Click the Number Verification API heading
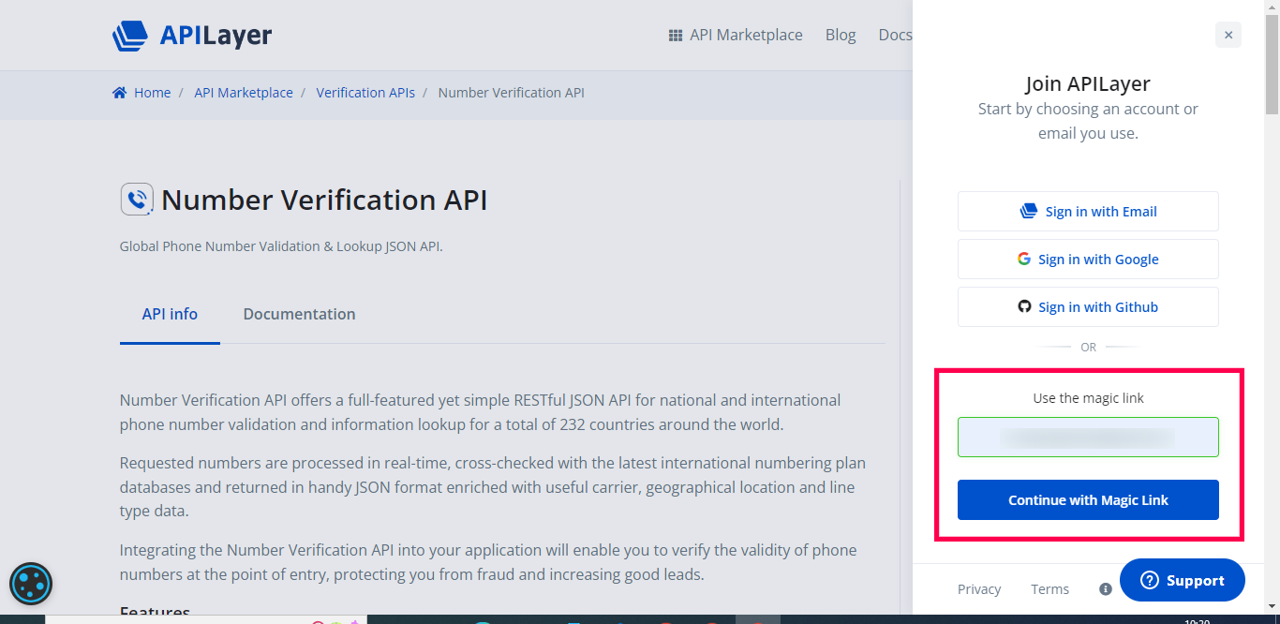This screenshot has width=1280, height=624. pos(324,200)
